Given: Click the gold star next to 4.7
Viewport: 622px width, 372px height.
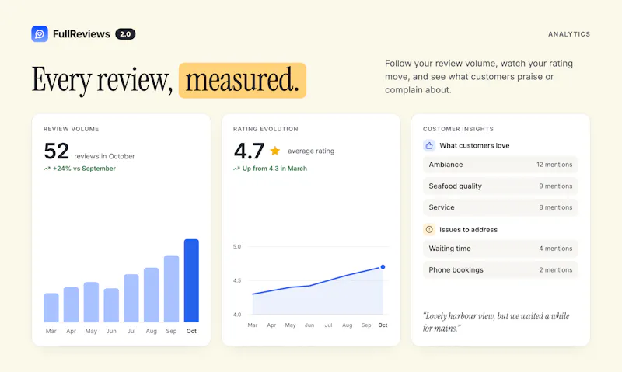Looking at the screenshot, I should coord(275,151).
